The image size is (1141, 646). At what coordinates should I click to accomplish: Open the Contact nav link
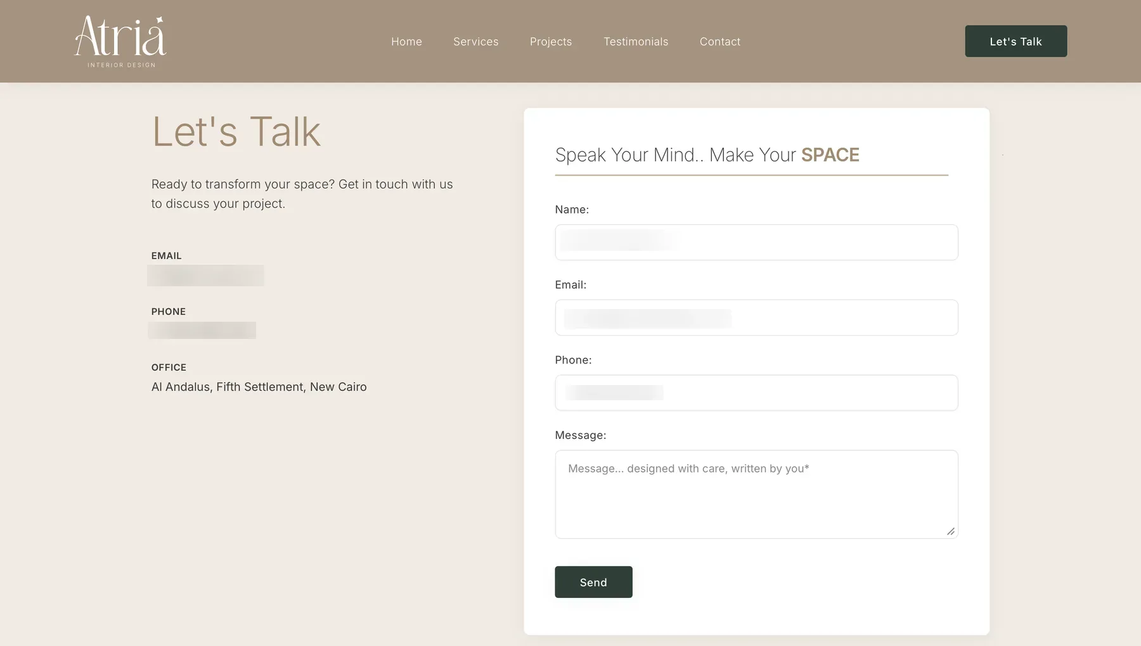(720, 42)
